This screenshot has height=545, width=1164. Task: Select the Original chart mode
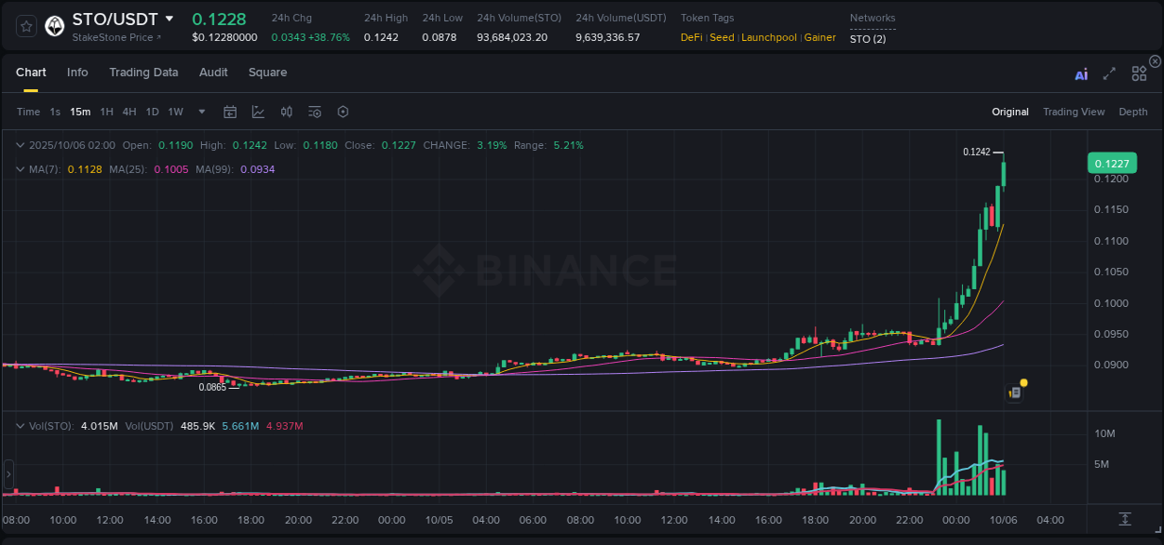coord(1009,112)
